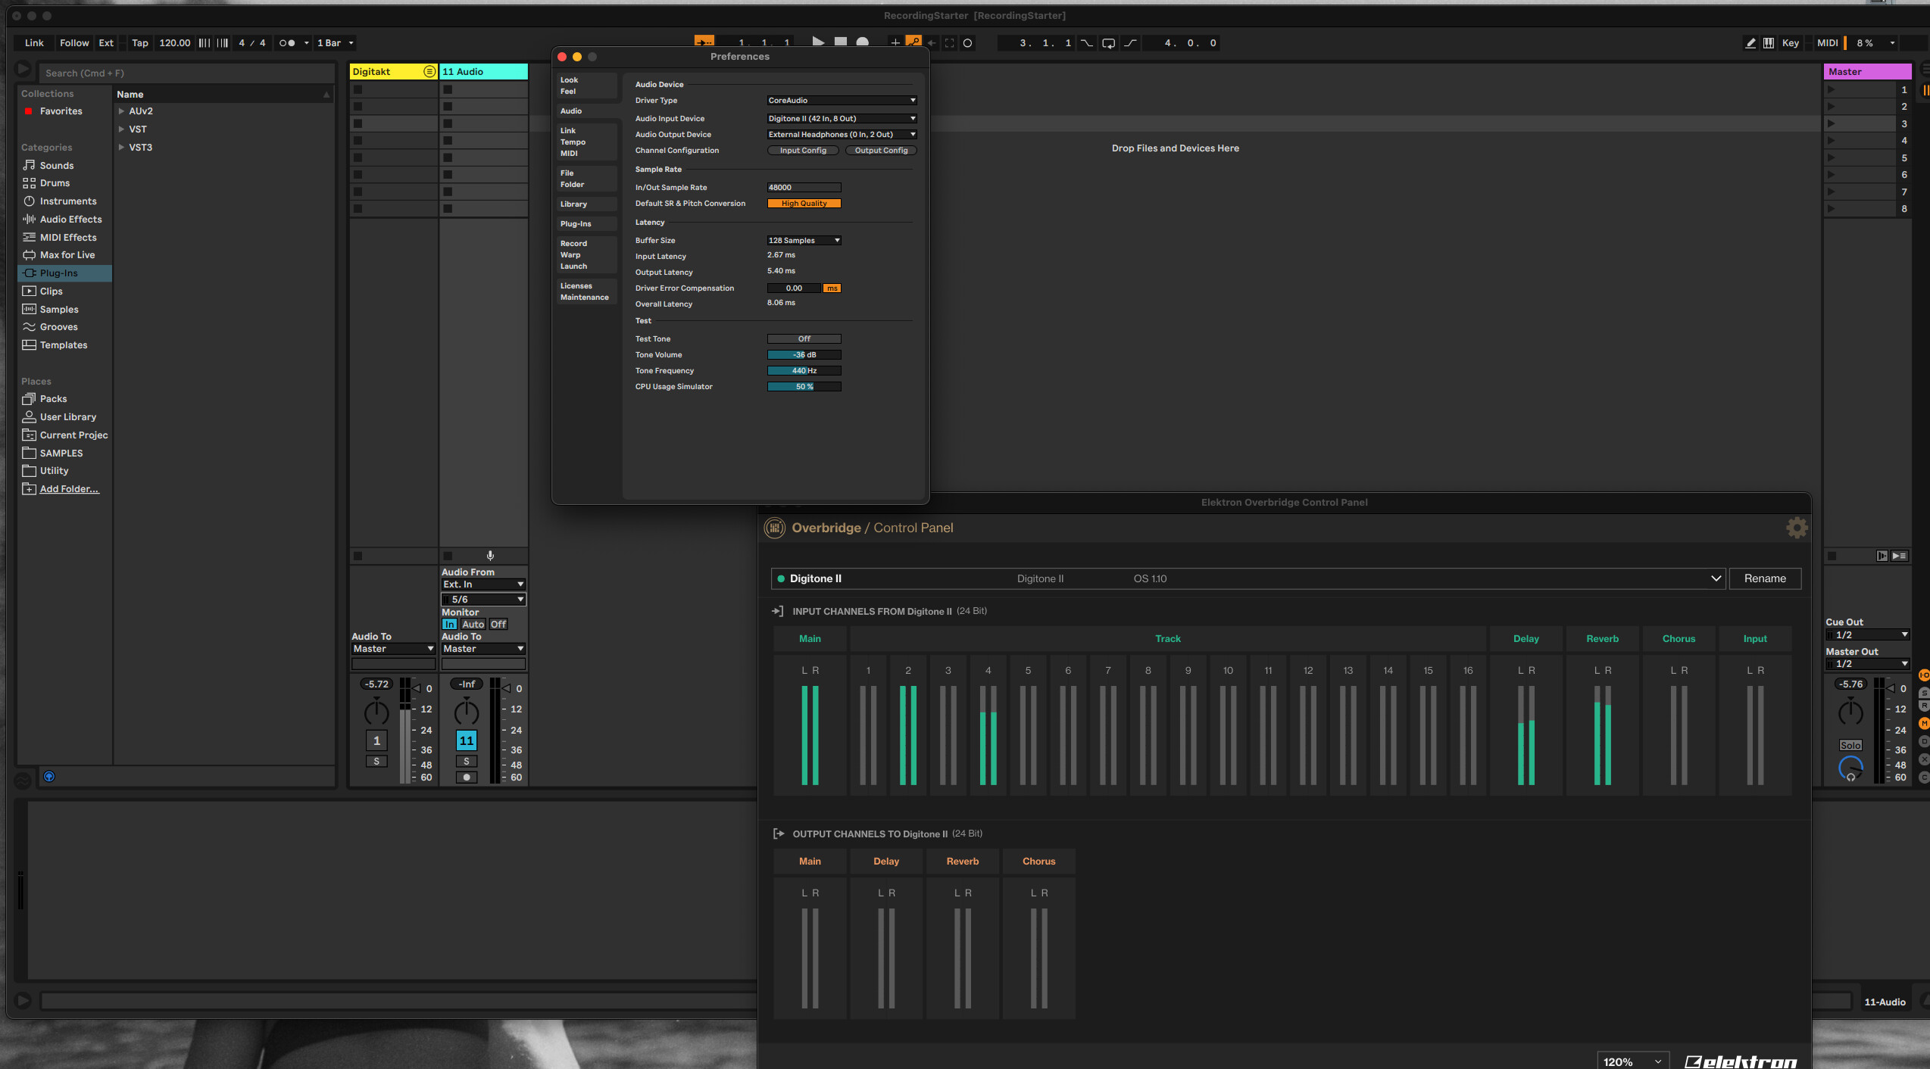Open the Overbridge 120% zoom dropdown
The height and width of the screenshot is (1069, 1930).
click(x=1633, y=1061)
